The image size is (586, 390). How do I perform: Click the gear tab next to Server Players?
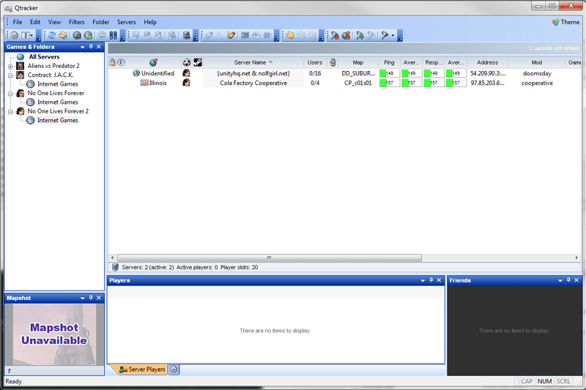point(174,370)
